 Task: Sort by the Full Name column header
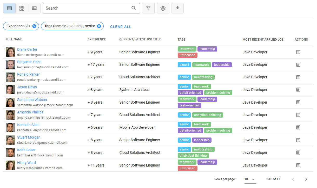point(14,39)
